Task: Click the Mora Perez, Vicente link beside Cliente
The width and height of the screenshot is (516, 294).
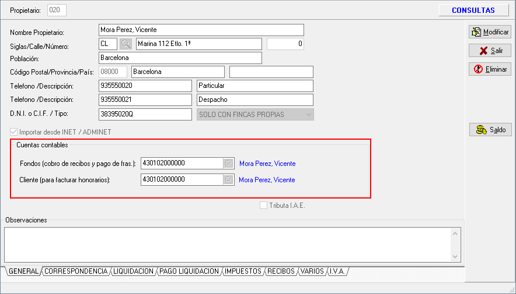Action: [x=267, y=180]
